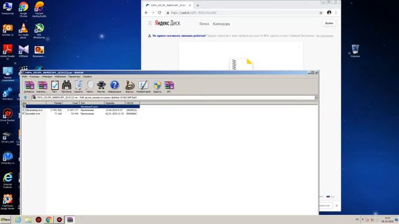Click the Activators desktop shortcut
Viewport: 399px width, 224px height.
(7, 94)
